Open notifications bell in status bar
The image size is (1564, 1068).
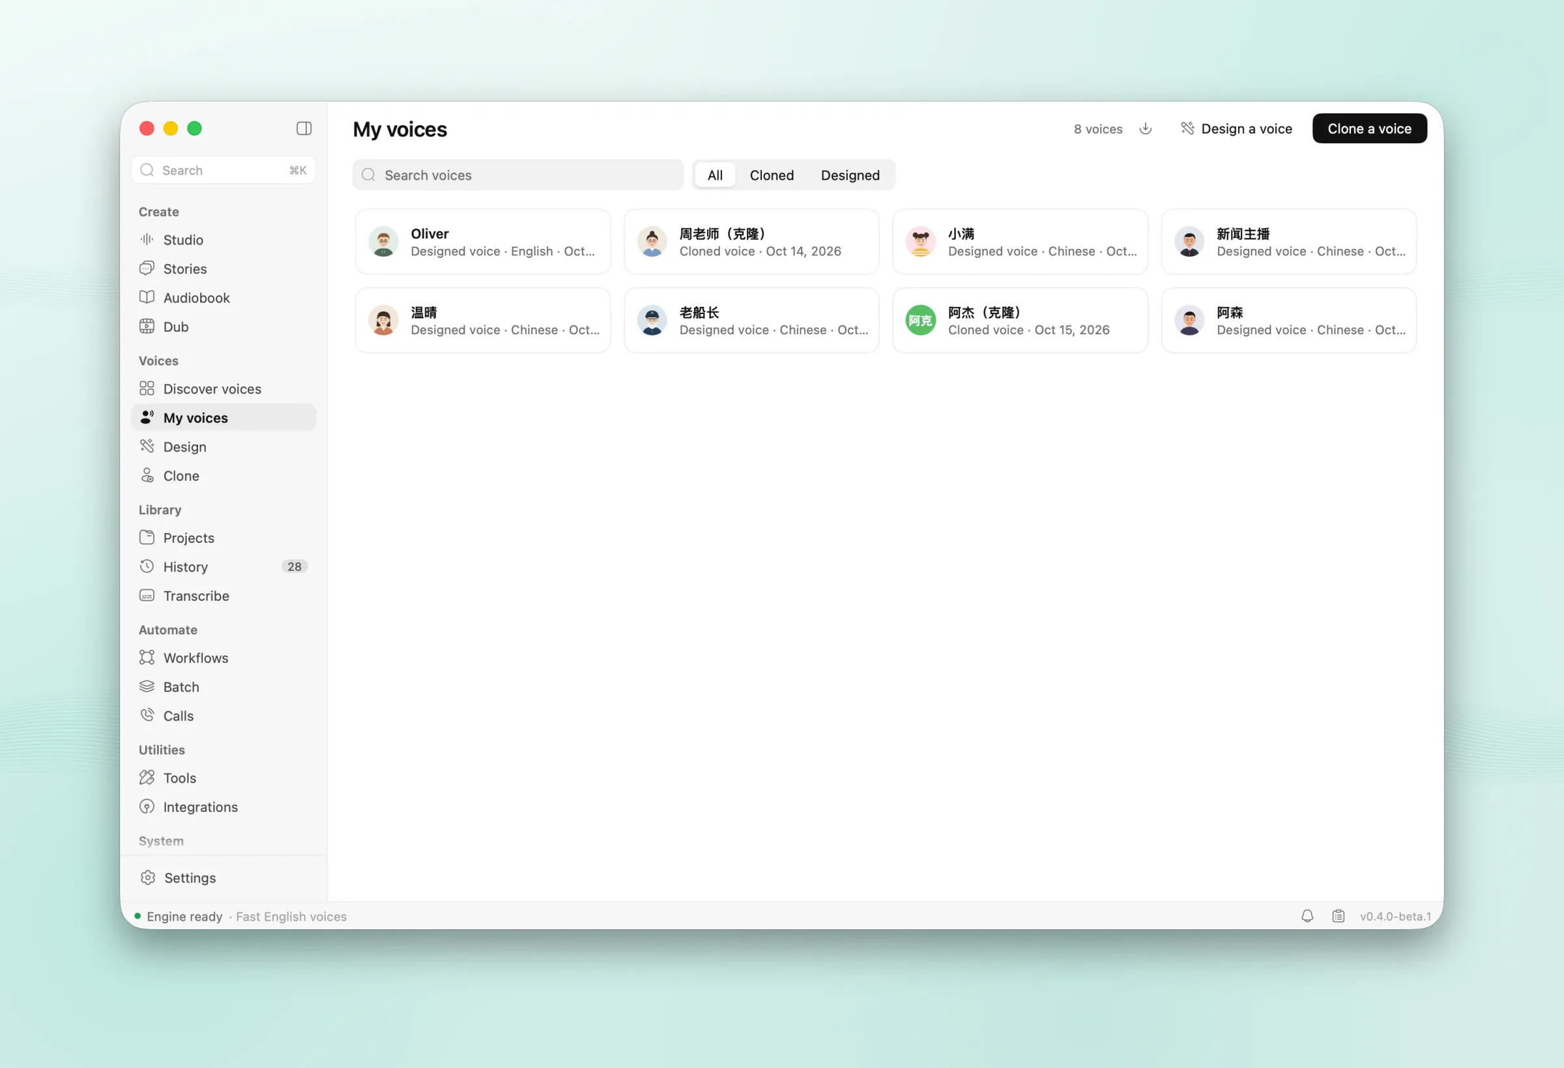[x=1307, y=917]
